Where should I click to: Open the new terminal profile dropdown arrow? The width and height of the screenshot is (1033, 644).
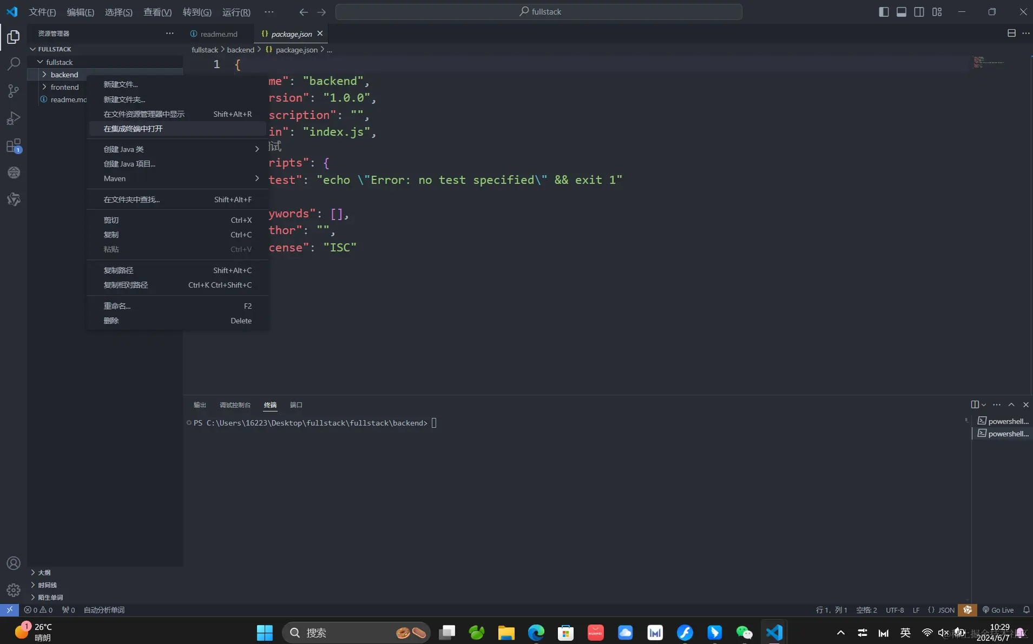coord(984,404)
